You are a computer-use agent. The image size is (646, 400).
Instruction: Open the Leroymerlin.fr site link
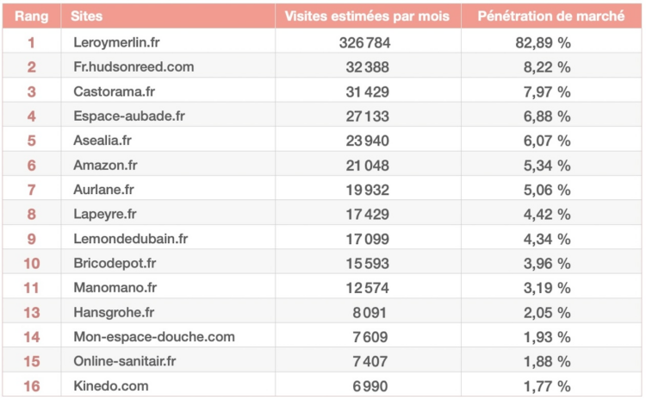click(x=115, y=42)
